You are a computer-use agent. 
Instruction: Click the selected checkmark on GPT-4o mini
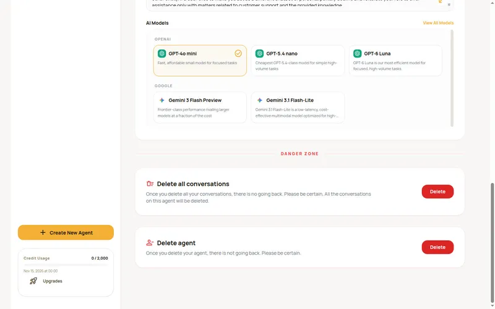pos(238,53)
